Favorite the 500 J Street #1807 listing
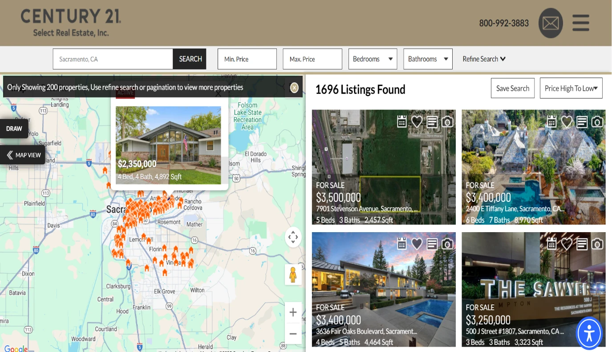 (567, 243)
